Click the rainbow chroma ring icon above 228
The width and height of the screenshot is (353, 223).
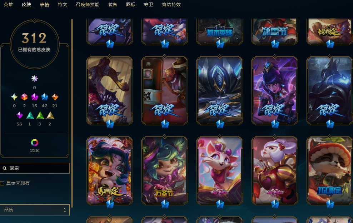34,143
